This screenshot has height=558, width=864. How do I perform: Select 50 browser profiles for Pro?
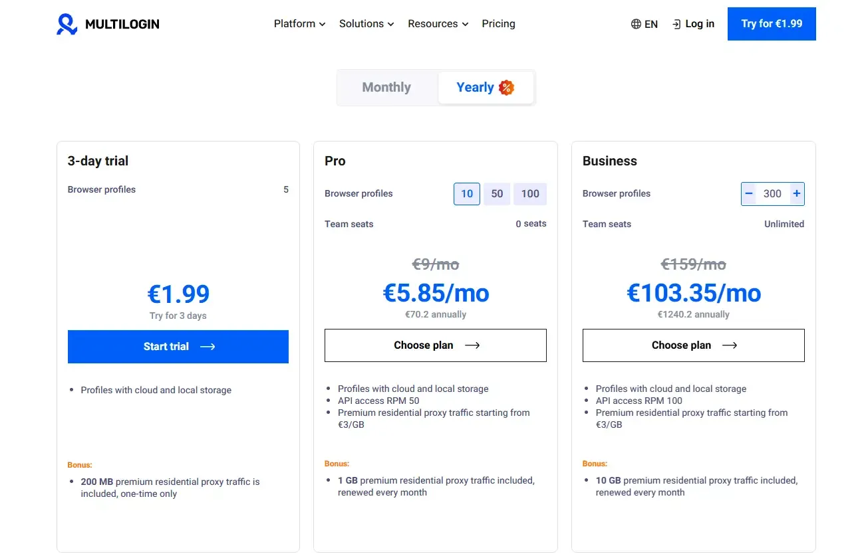click(497, 193)
